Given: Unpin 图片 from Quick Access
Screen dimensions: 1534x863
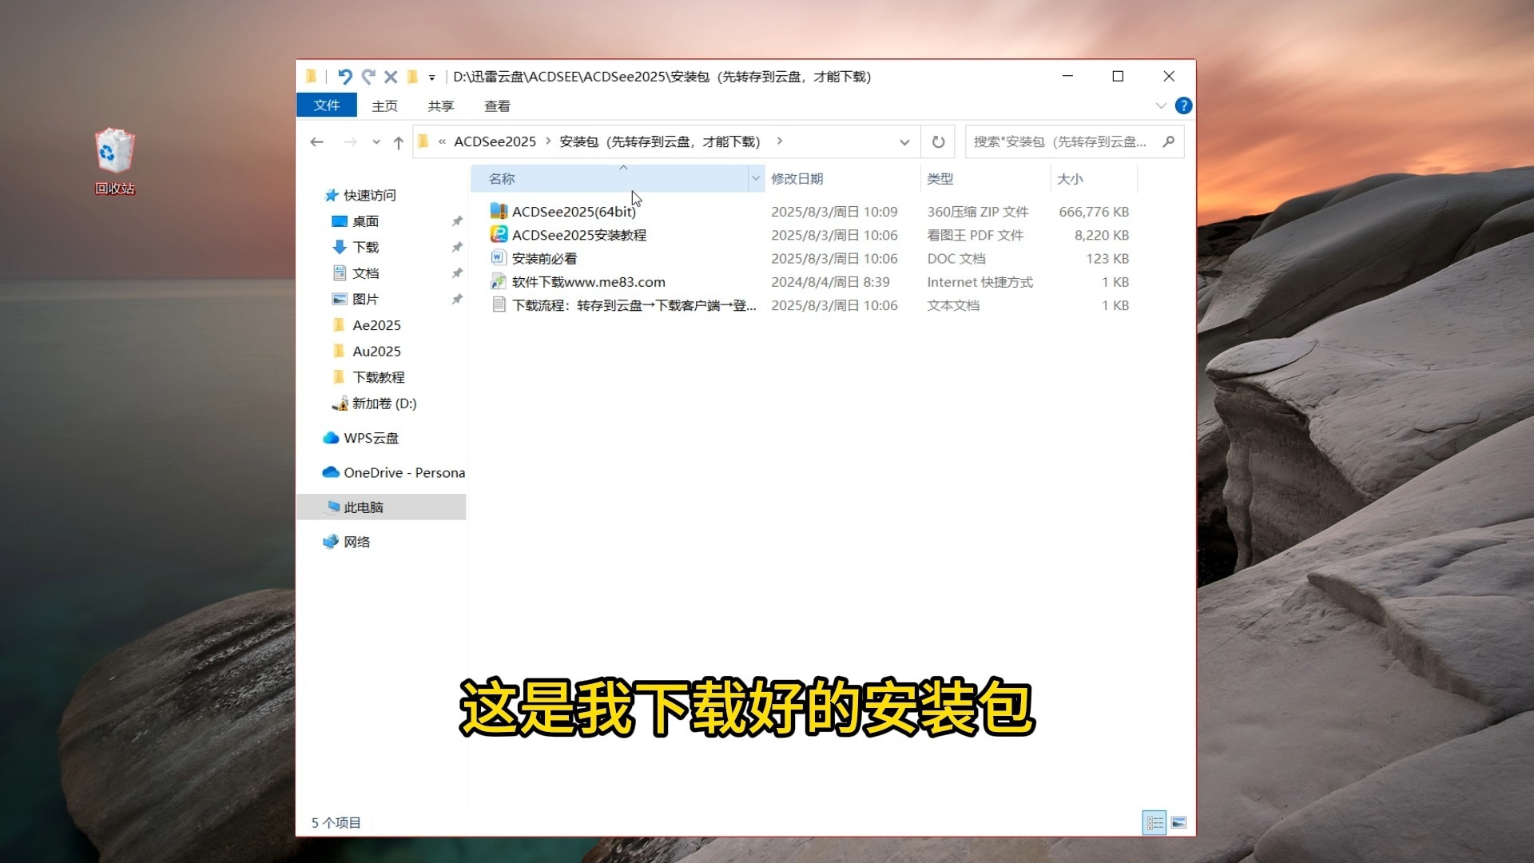Looking at the screenshot, I should [x=457, y=299].
